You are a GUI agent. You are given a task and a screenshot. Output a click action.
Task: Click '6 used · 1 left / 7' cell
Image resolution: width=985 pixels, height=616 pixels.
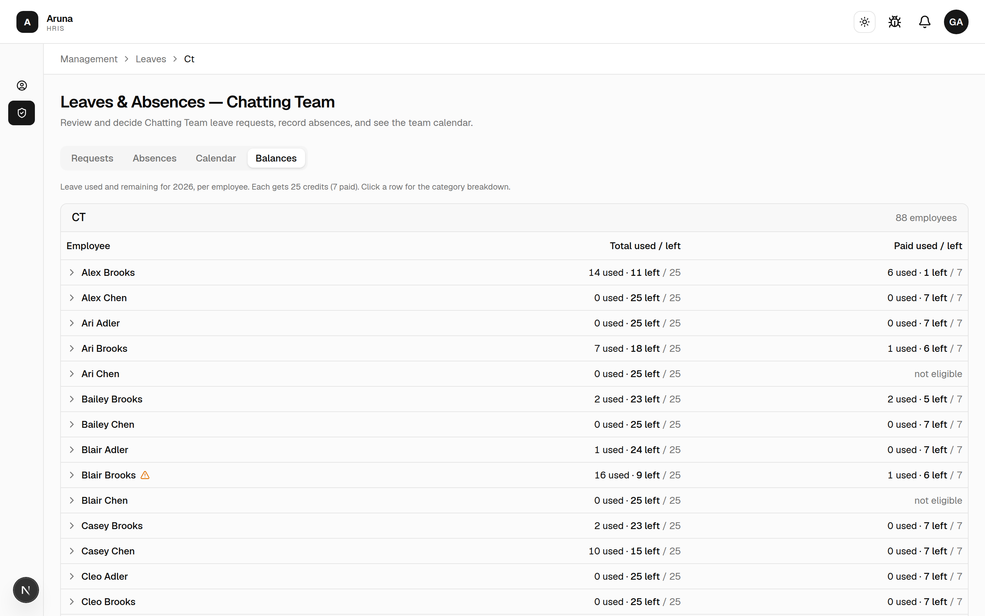pyautogui.click(x=925, y=272)
